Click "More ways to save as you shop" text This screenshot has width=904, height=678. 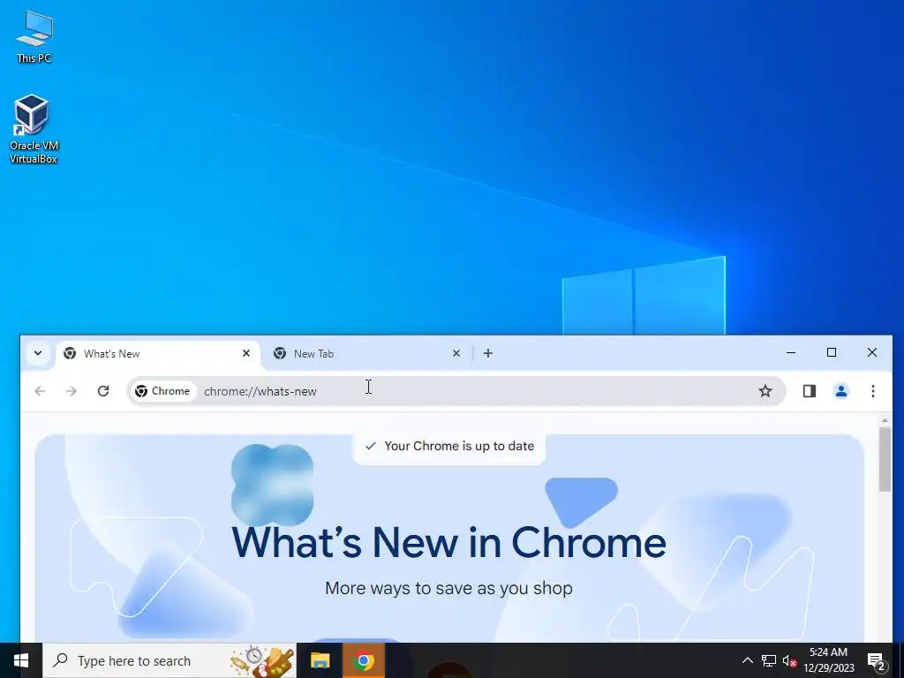pyautogui.click(x=448, y=588)
